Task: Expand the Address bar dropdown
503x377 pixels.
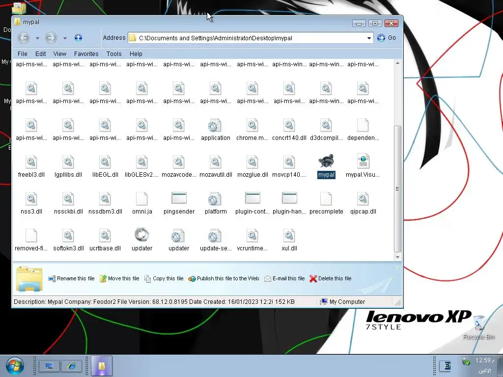Action: pos(369,38)
